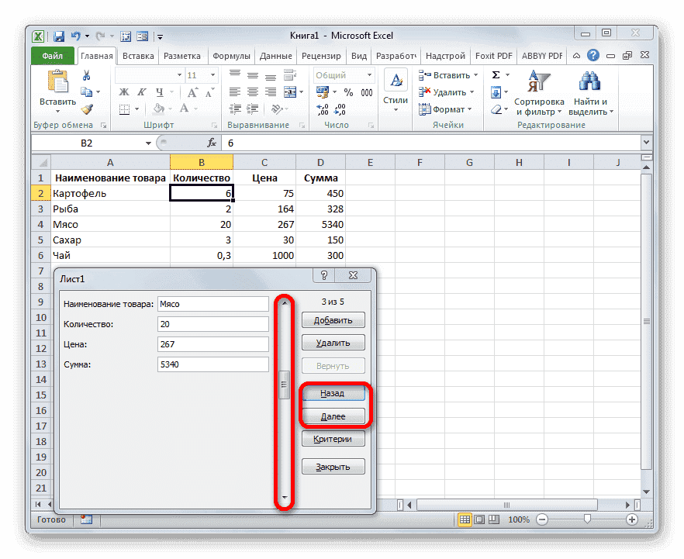The height and width of the screenshot is (559, 684).
Task: Apply percent style in the Число group
Action: click(x=348, y=91)
